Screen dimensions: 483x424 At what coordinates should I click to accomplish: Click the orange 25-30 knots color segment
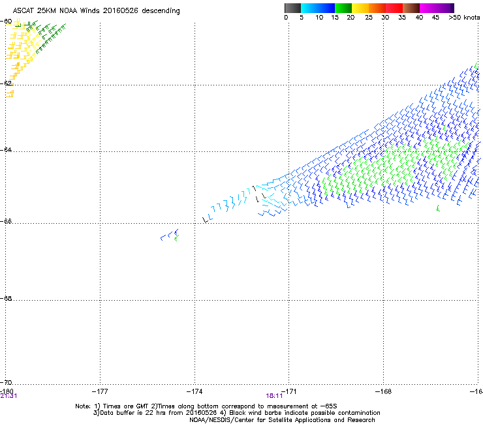[377, 8]
